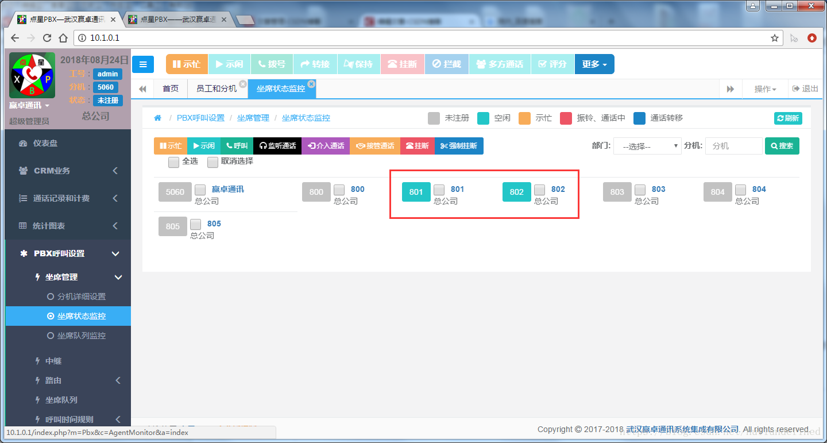
Task: Click the 搜索 search button
Action: [782, 146]
